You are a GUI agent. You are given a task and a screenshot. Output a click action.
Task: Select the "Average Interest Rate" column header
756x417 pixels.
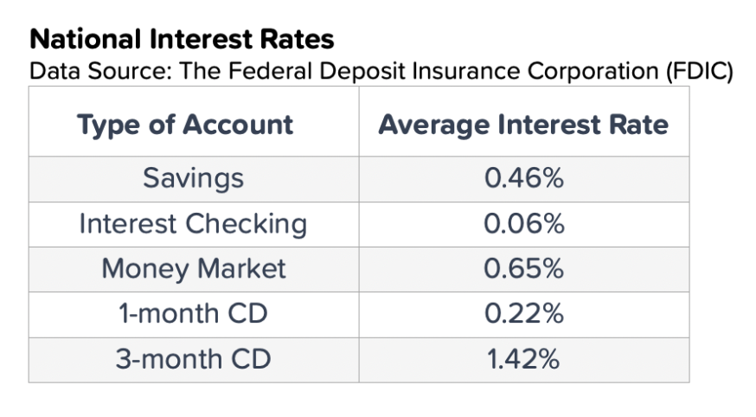pyautogui.click(x=523, y=125)
